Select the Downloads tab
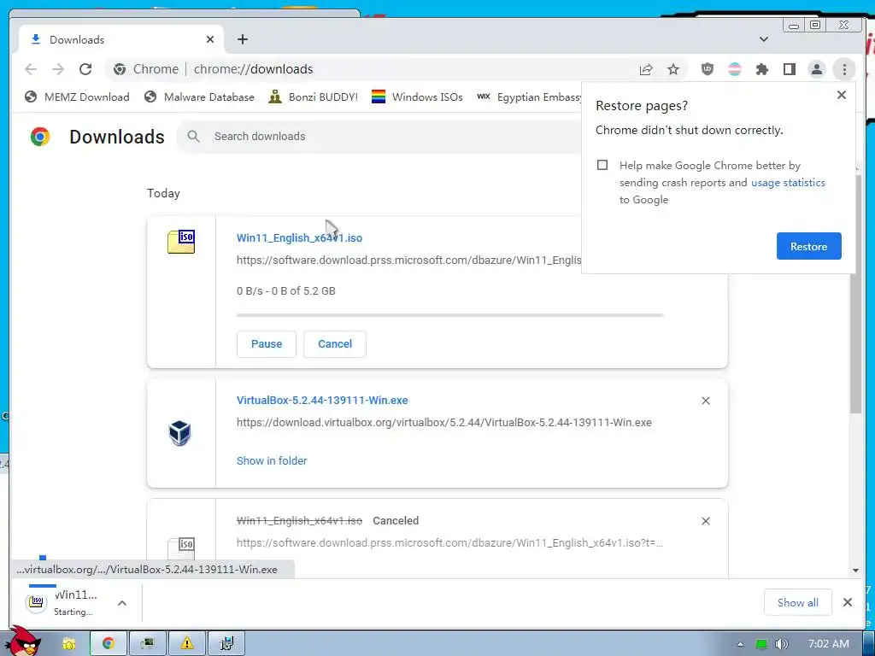Screen dimensions: 875x656 tap(120, 39)
